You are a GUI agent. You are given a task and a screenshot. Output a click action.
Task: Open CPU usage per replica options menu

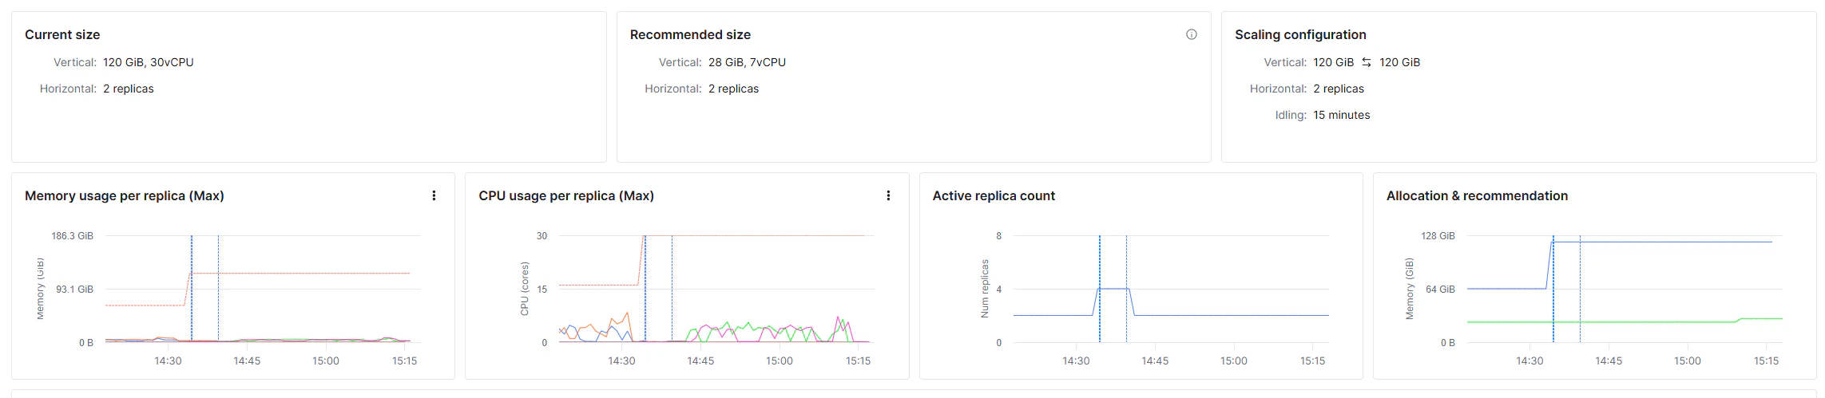[888, 195]
